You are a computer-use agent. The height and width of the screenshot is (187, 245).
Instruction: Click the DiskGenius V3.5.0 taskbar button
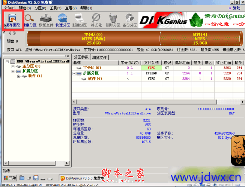point(82,178)
